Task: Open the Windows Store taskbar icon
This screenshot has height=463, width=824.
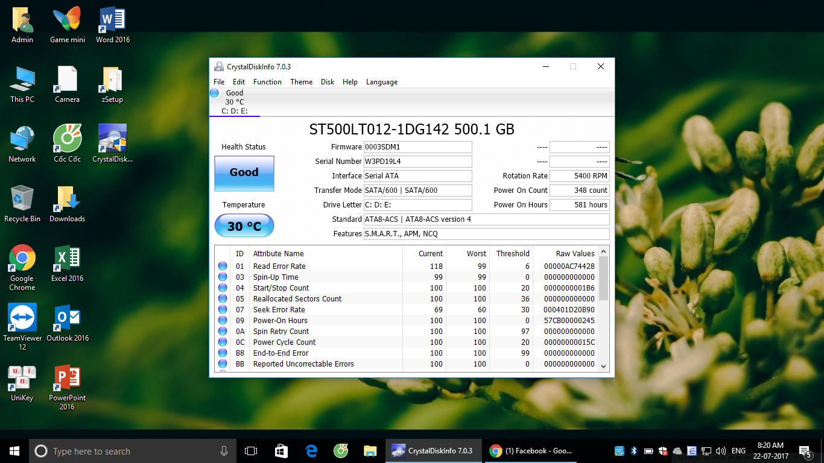Action: 281,451
